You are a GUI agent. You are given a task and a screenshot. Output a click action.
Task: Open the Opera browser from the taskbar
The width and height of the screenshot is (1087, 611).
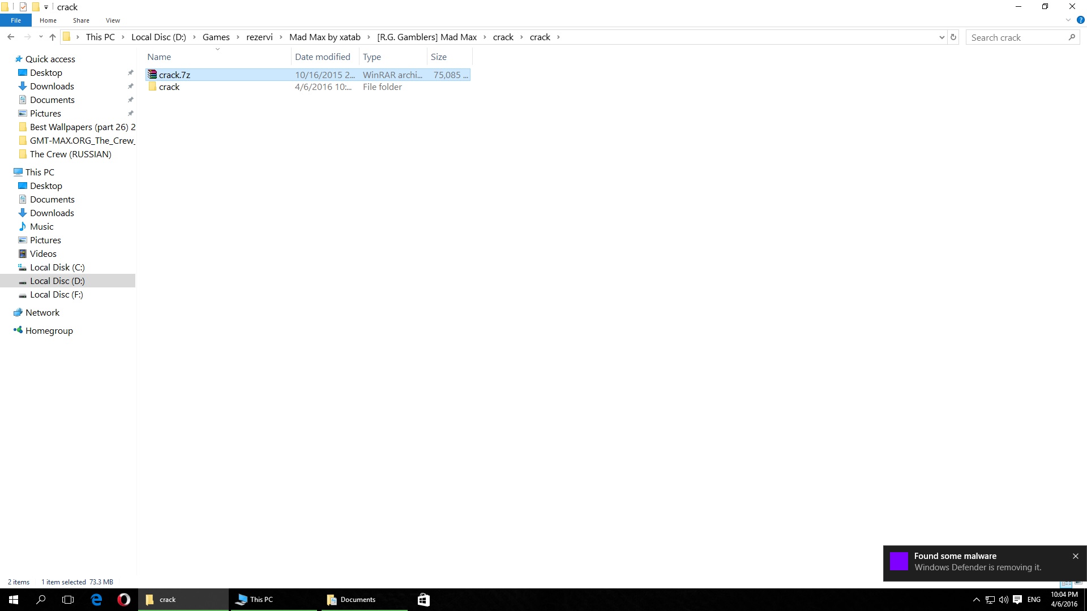pyautogui.click(x=123, y=600)
